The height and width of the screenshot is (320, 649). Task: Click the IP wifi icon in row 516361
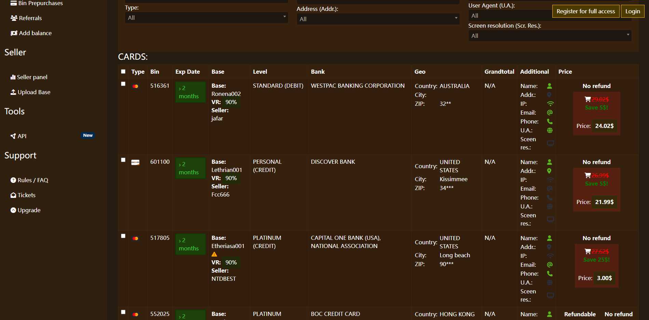click(x=550, y=104)
